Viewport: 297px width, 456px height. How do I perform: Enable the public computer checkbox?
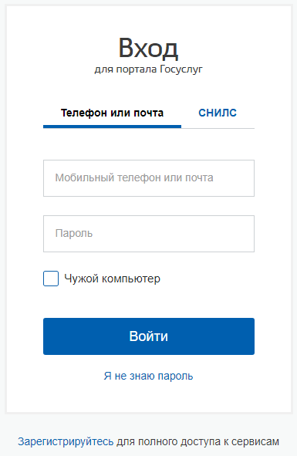point(51,279)
